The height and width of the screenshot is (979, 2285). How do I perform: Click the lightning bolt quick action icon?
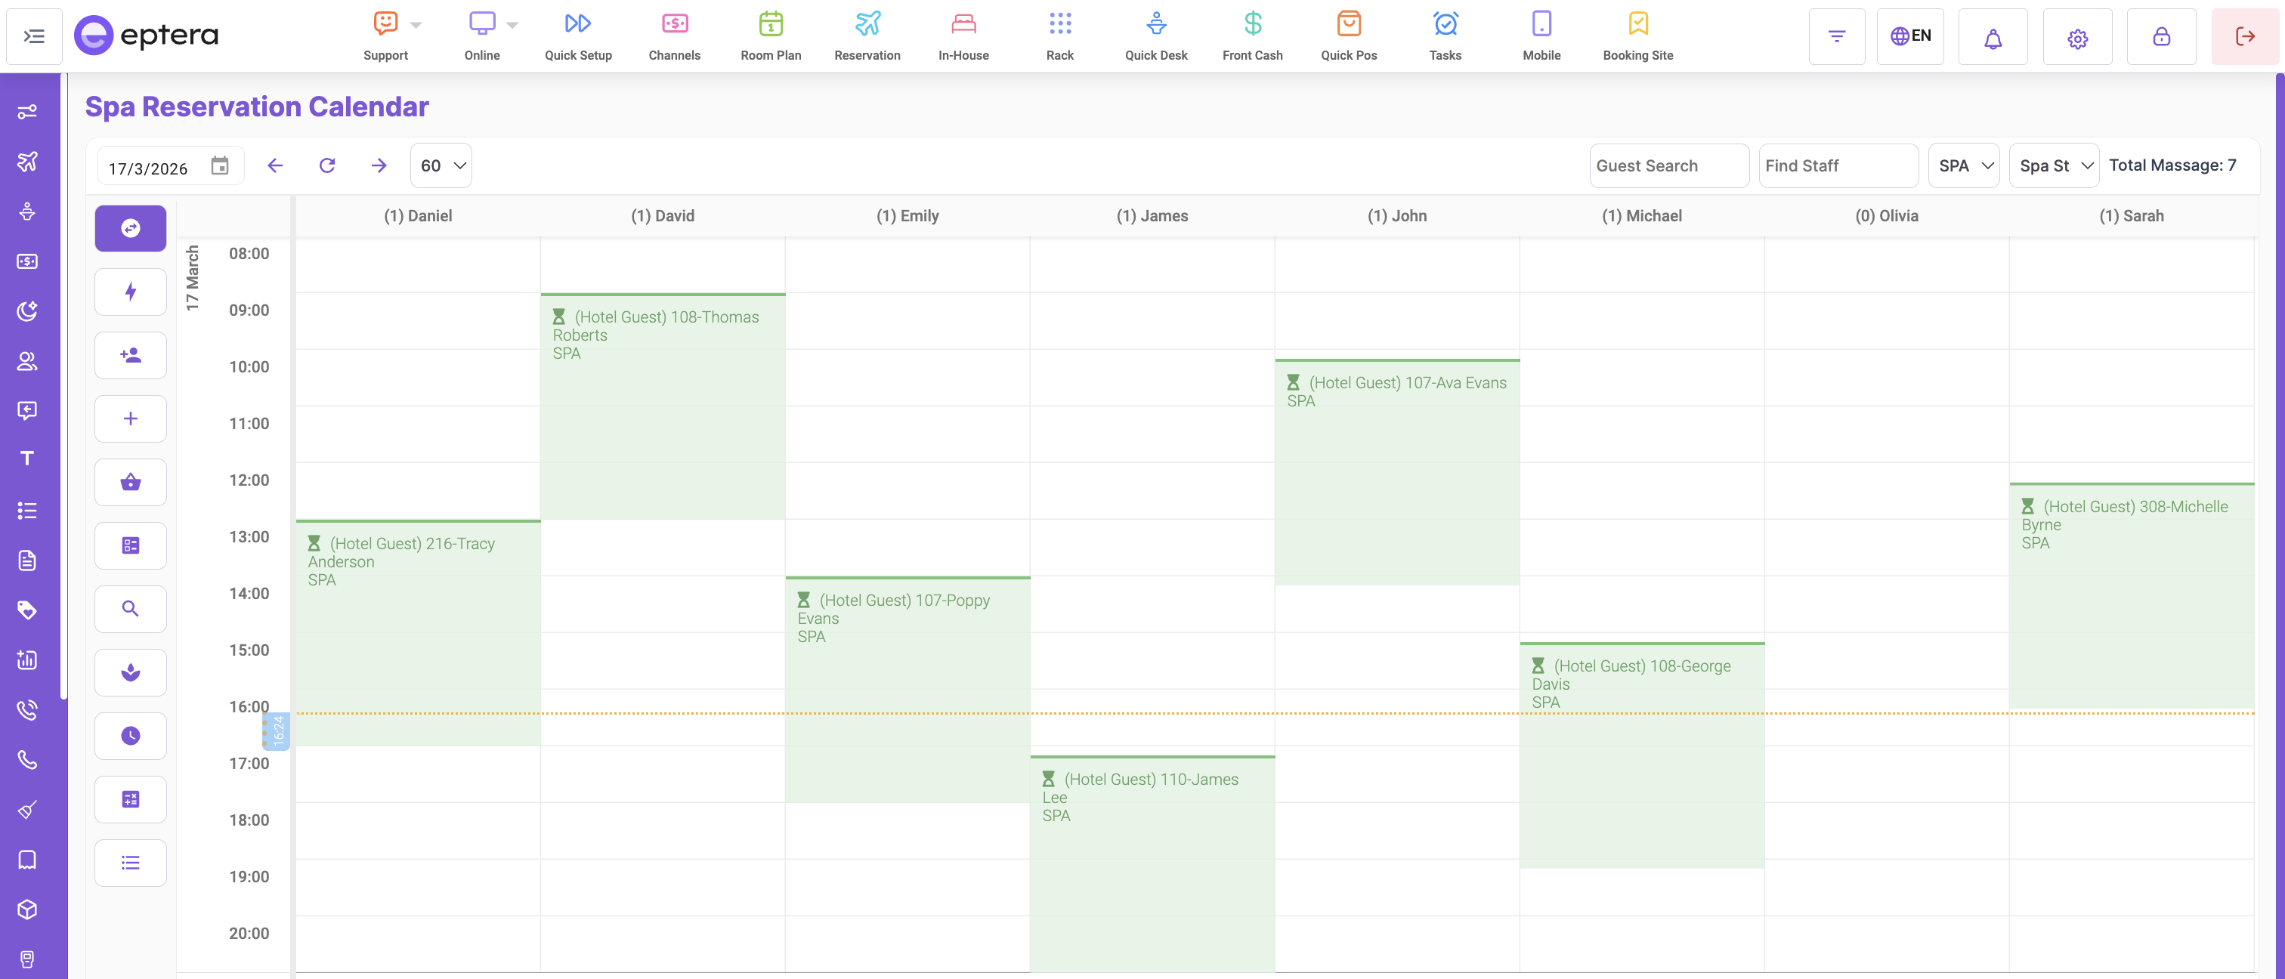(131, 292)
